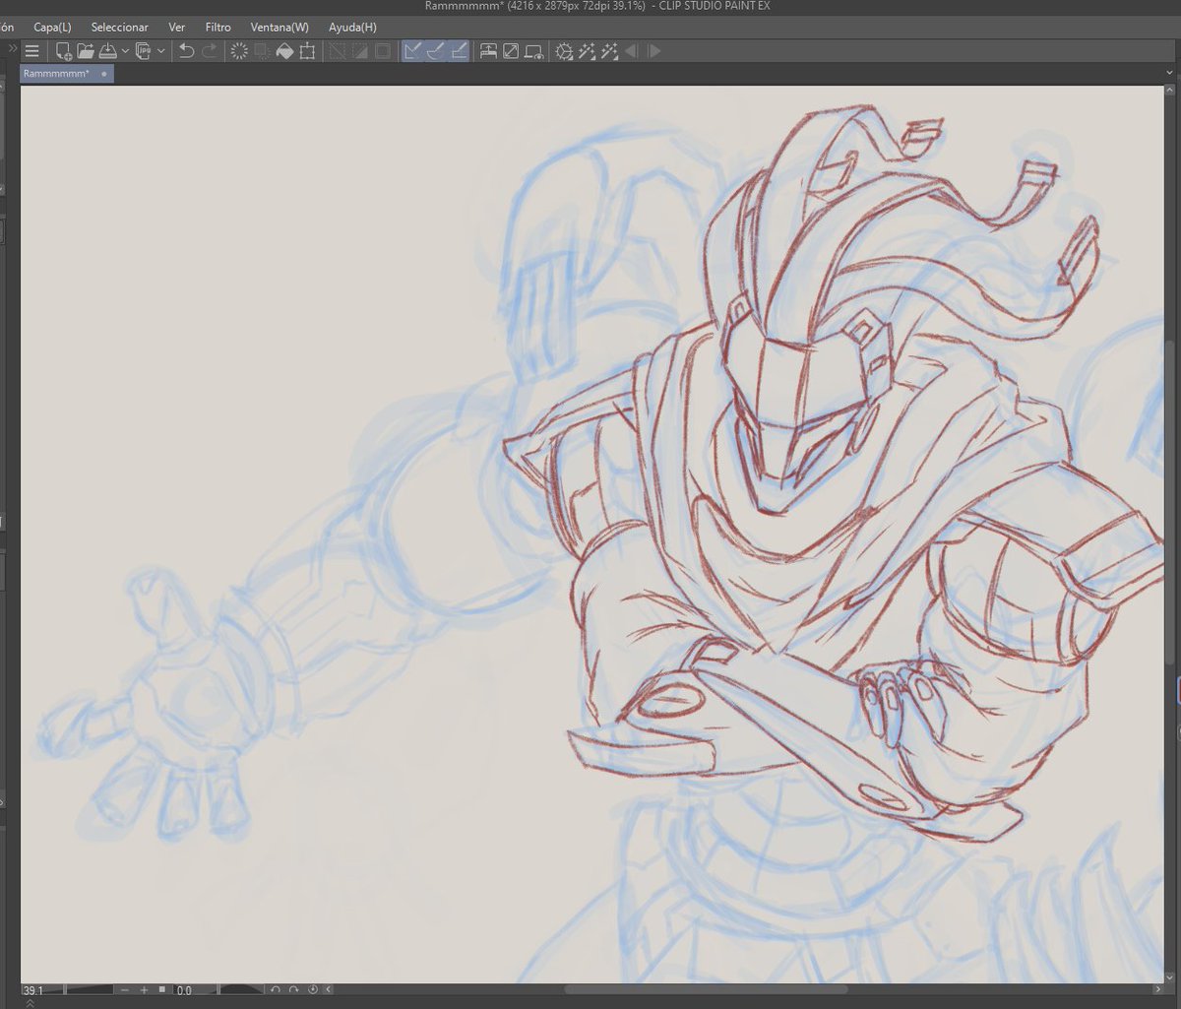Click the diagonal-line square icon in the command bar
Image resolution: width=1181 pixels, height=1009 pixels.
[x=511, y=51]
